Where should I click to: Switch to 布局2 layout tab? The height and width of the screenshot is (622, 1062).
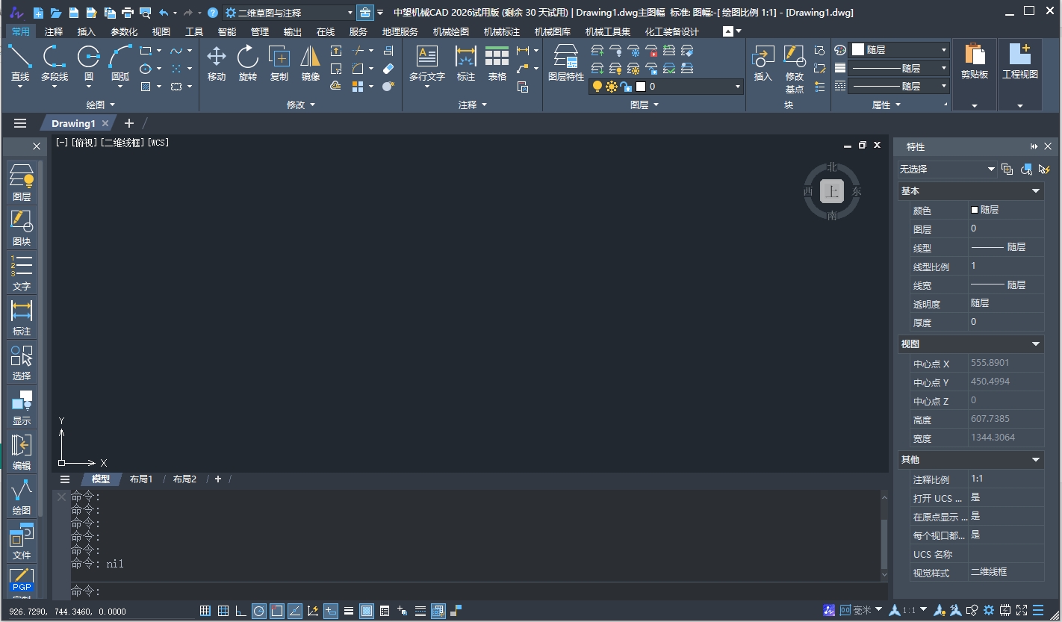point(184,479)
